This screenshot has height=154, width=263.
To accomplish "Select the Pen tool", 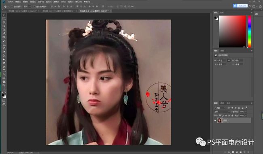I will [x=4, y=67].
